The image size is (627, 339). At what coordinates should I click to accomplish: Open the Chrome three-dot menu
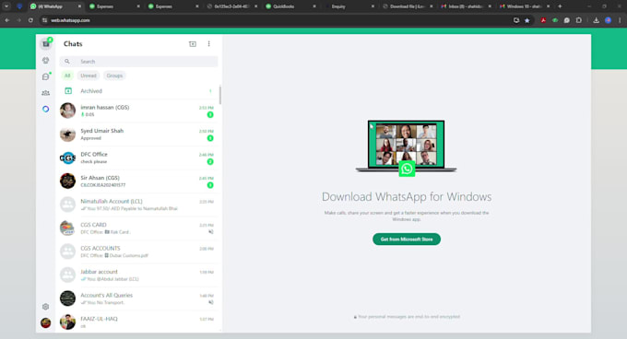point(620,20)
